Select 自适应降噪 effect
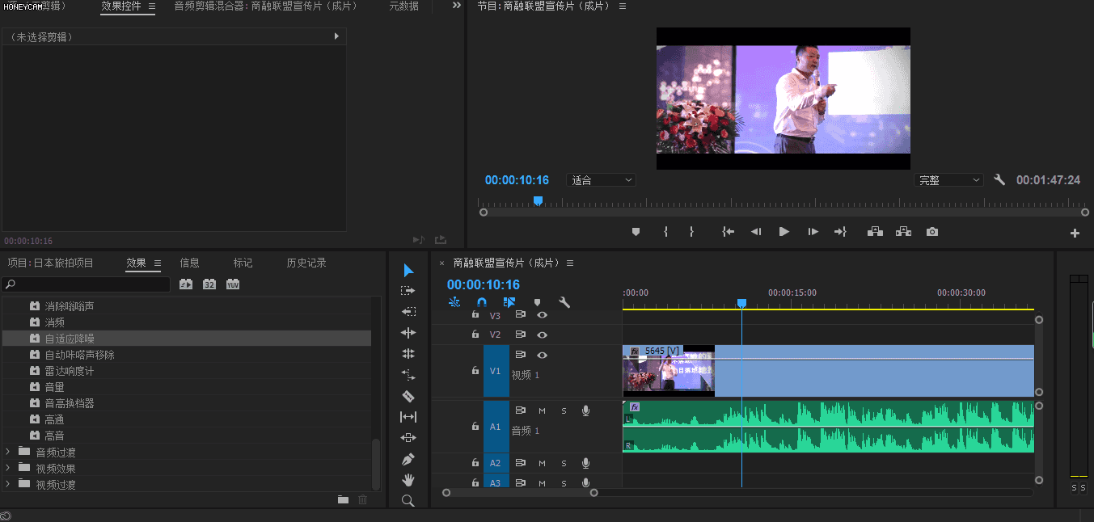1094x522 pixels. [187, 338]
